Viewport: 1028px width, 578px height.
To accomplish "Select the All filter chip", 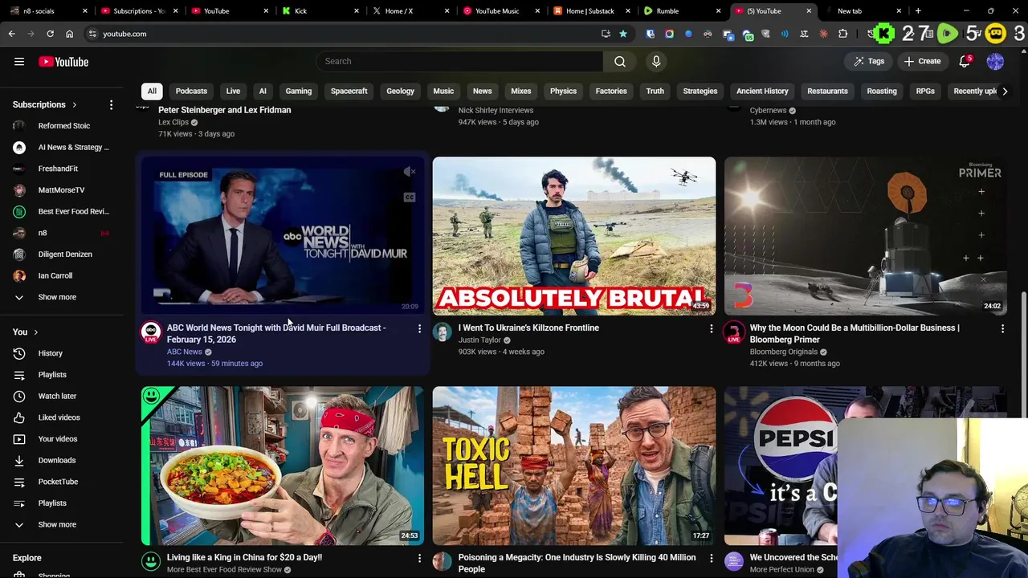I will click(152, 92).
